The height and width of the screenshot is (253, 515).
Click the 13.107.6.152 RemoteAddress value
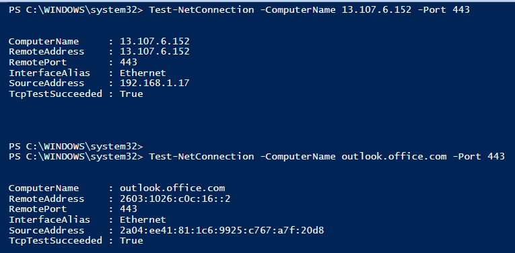click(155, 52)
